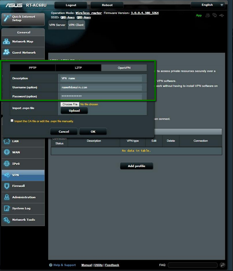Focus the Description input field
This screenshot has width=233, height=271.
click(101, 78)
